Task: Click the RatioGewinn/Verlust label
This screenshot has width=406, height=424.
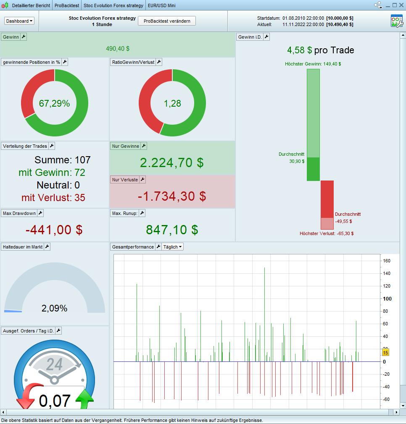Action: click(x=133, y=62)
